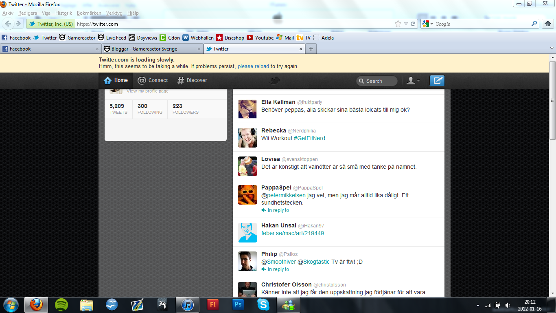Open the #GetFitNerd hashtag
Screen dimensions: 556x313
coord(309,138)
